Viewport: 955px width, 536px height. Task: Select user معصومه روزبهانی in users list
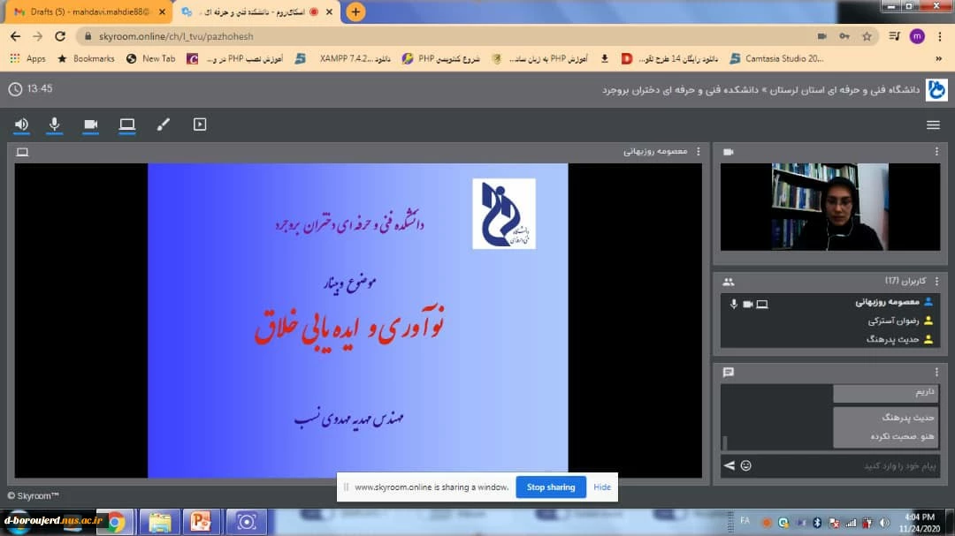830,302
